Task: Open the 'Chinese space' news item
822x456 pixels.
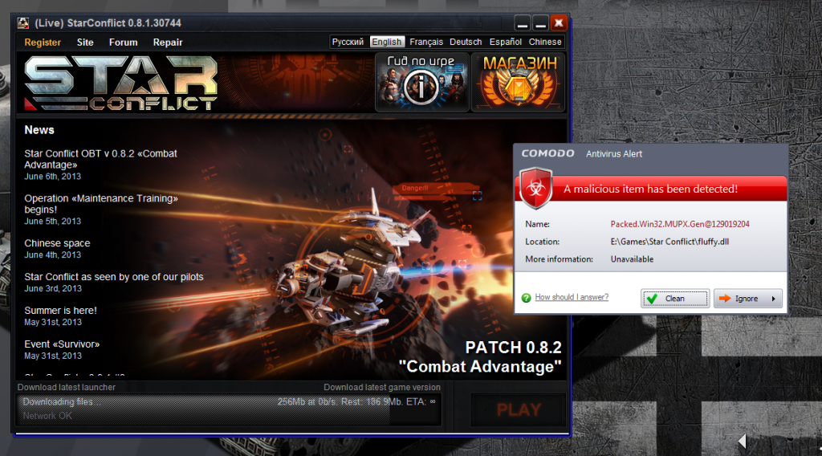Action: [57, 243]
